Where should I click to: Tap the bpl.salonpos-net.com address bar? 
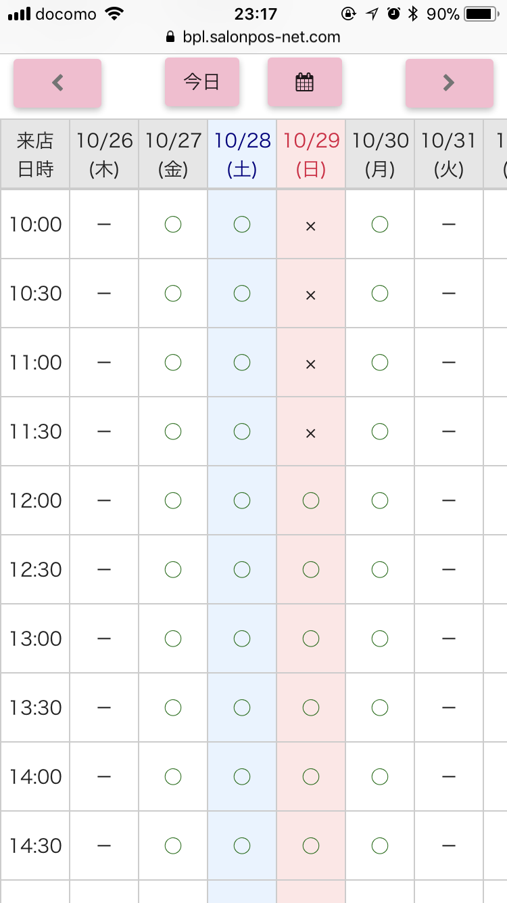tap(254, 37)
